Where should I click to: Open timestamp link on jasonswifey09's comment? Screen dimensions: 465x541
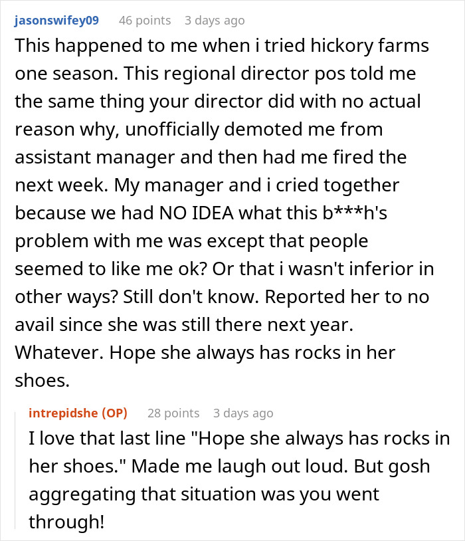215,21
